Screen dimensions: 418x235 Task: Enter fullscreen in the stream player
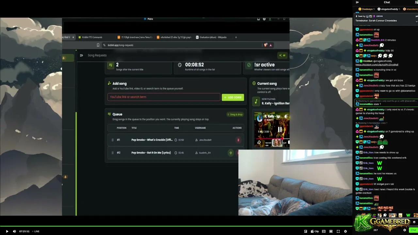pyautogui.click(x=338, y=231)
